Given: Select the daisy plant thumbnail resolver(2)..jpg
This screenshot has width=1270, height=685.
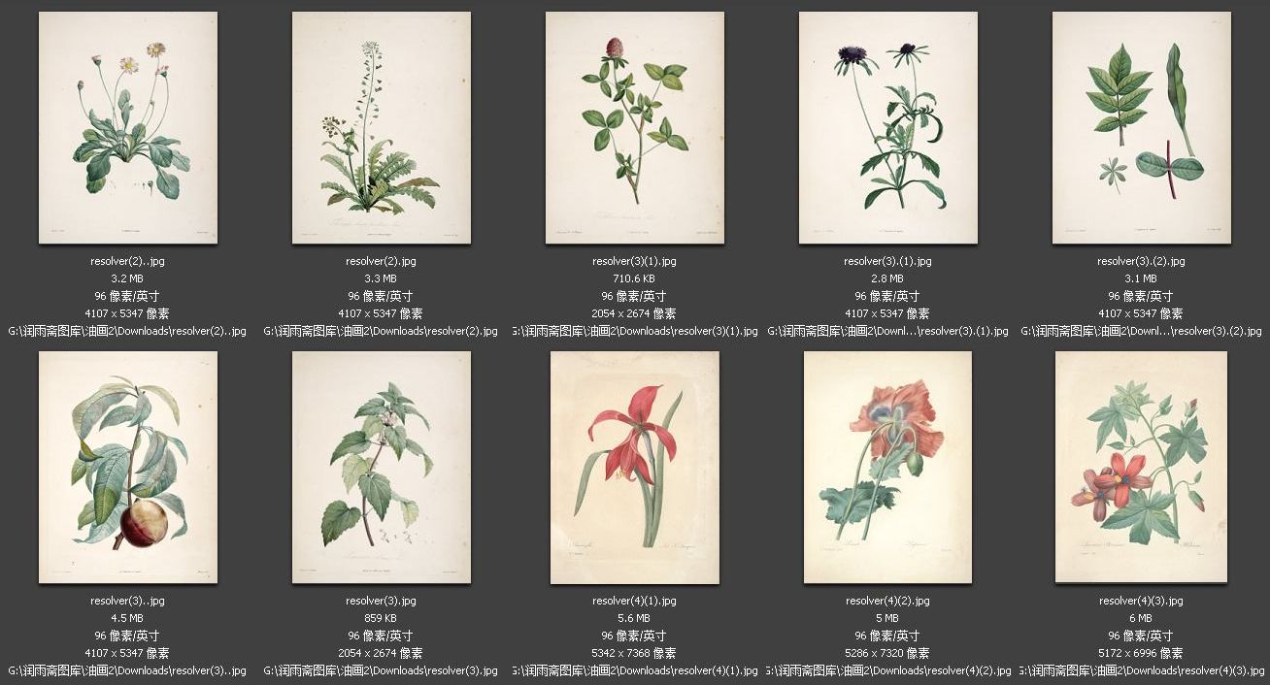Looking at the screenshot, I should tap(128, 128).
